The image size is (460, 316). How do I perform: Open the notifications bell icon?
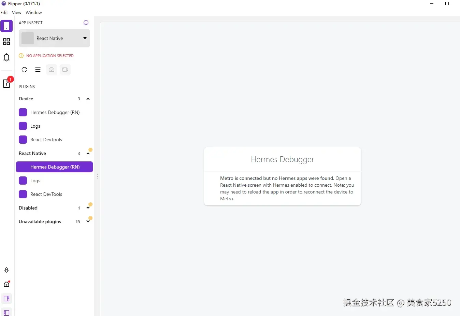6,57
